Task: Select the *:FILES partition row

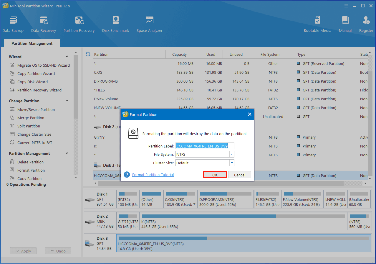Action: (x=231, y=90)
